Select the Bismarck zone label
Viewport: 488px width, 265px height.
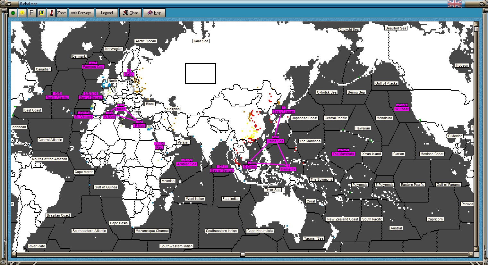(x=288, y=169)
